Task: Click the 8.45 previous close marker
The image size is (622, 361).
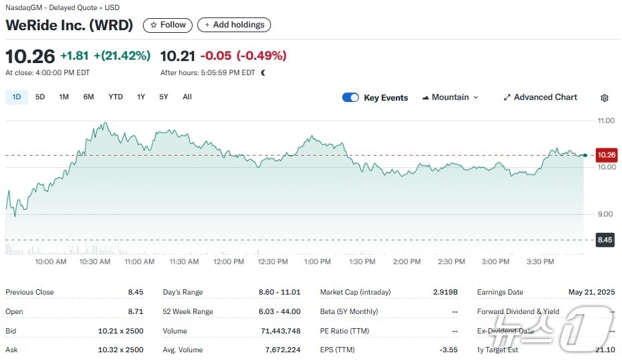Action: click(x=605, y=240)
